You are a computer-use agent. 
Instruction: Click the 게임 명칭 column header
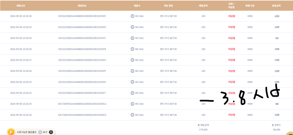pyautogui.click(x=168, y=6)
